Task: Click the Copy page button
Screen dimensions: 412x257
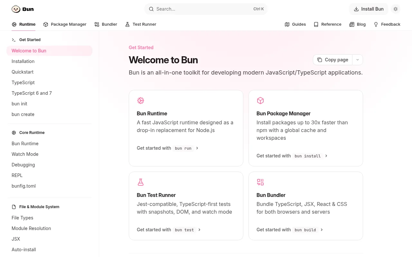Action: point(333,60)
